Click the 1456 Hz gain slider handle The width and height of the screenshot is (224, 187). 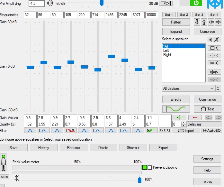tap(111, 56)
